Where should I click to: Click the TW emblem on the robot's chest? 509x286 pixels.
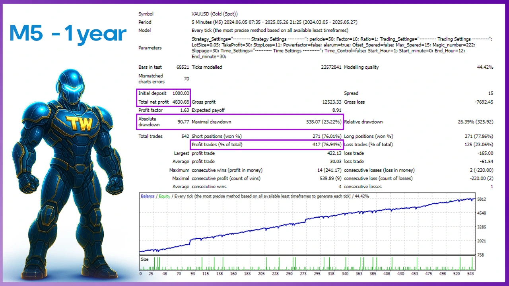coord(80,124)
